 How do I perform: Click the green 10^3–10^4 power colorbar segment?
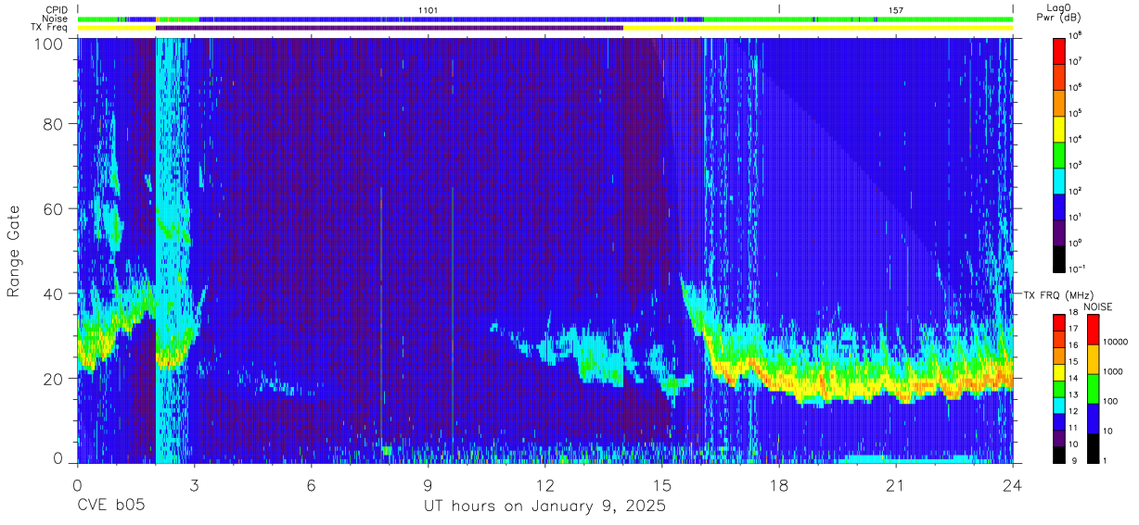[x=1060, y=153]
